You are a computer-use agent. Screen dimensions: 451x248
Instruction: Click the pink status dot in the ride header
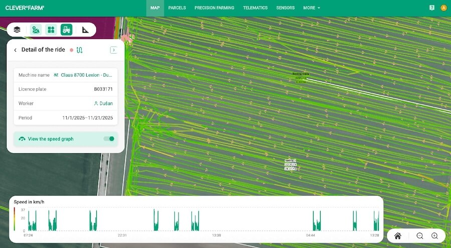coord(72,50)
